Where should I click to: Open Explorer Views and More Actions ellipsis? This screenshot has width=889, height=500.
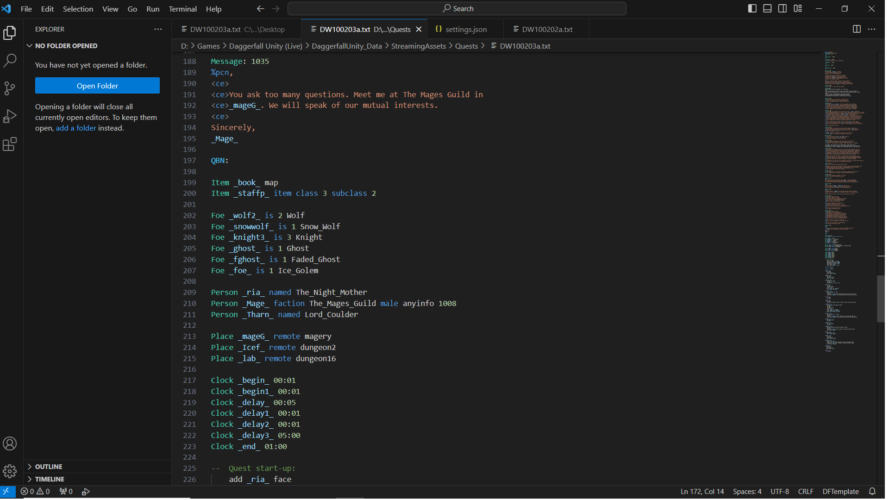point(158,29)
